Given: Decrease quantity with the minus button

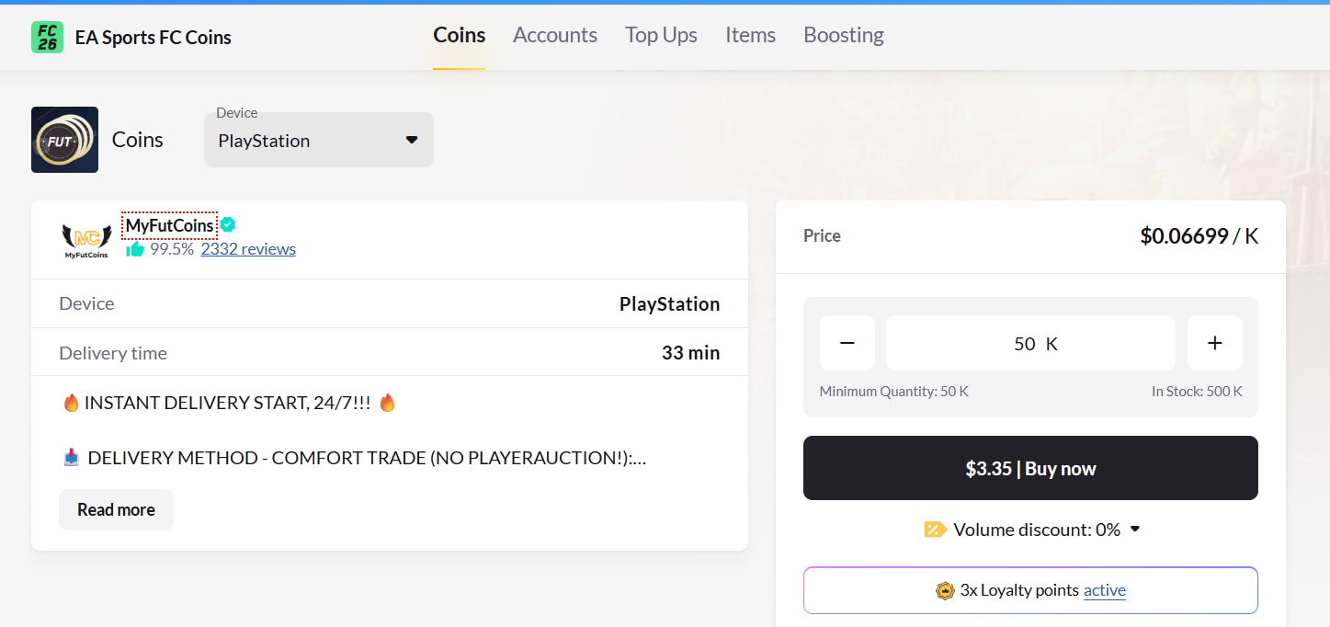Looking at the screenshot, I should tap(847, 342).
